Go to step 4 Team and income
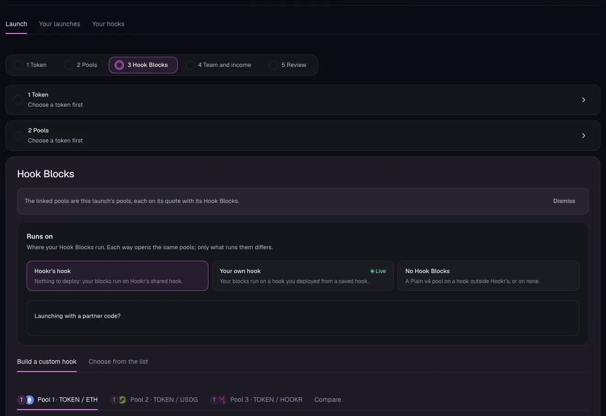 click(218, 65)
